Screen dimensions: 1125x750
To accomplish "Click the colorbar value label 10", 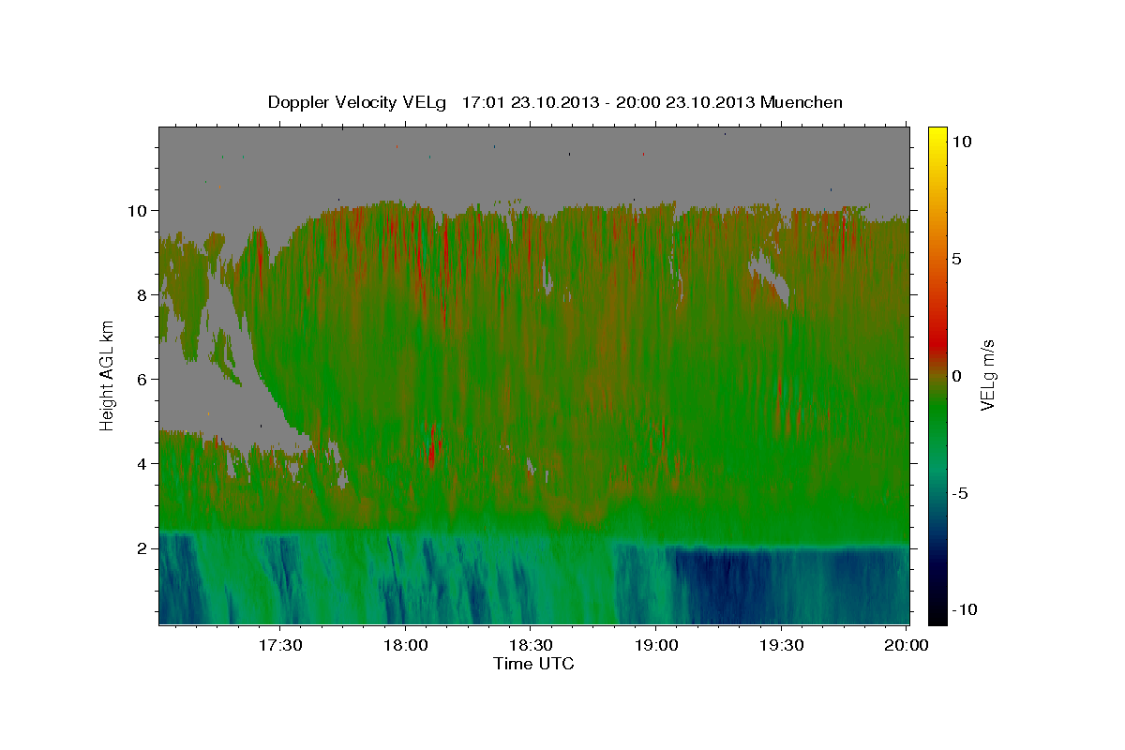I will pyautogui.click(x=962, y=142).
